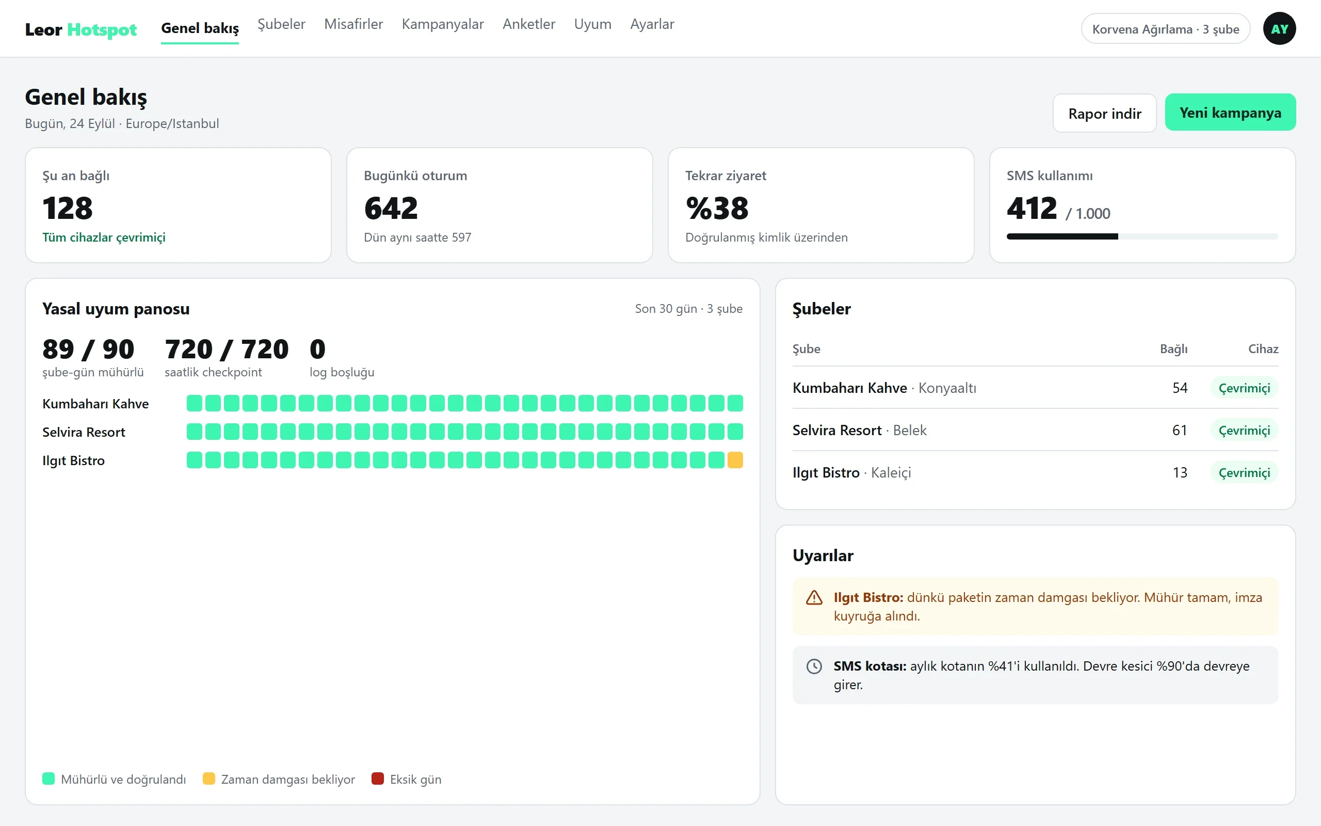Navigate to the Uyum tab
This screenshot has width=1321, height=826.
click(x=593, y=25)
